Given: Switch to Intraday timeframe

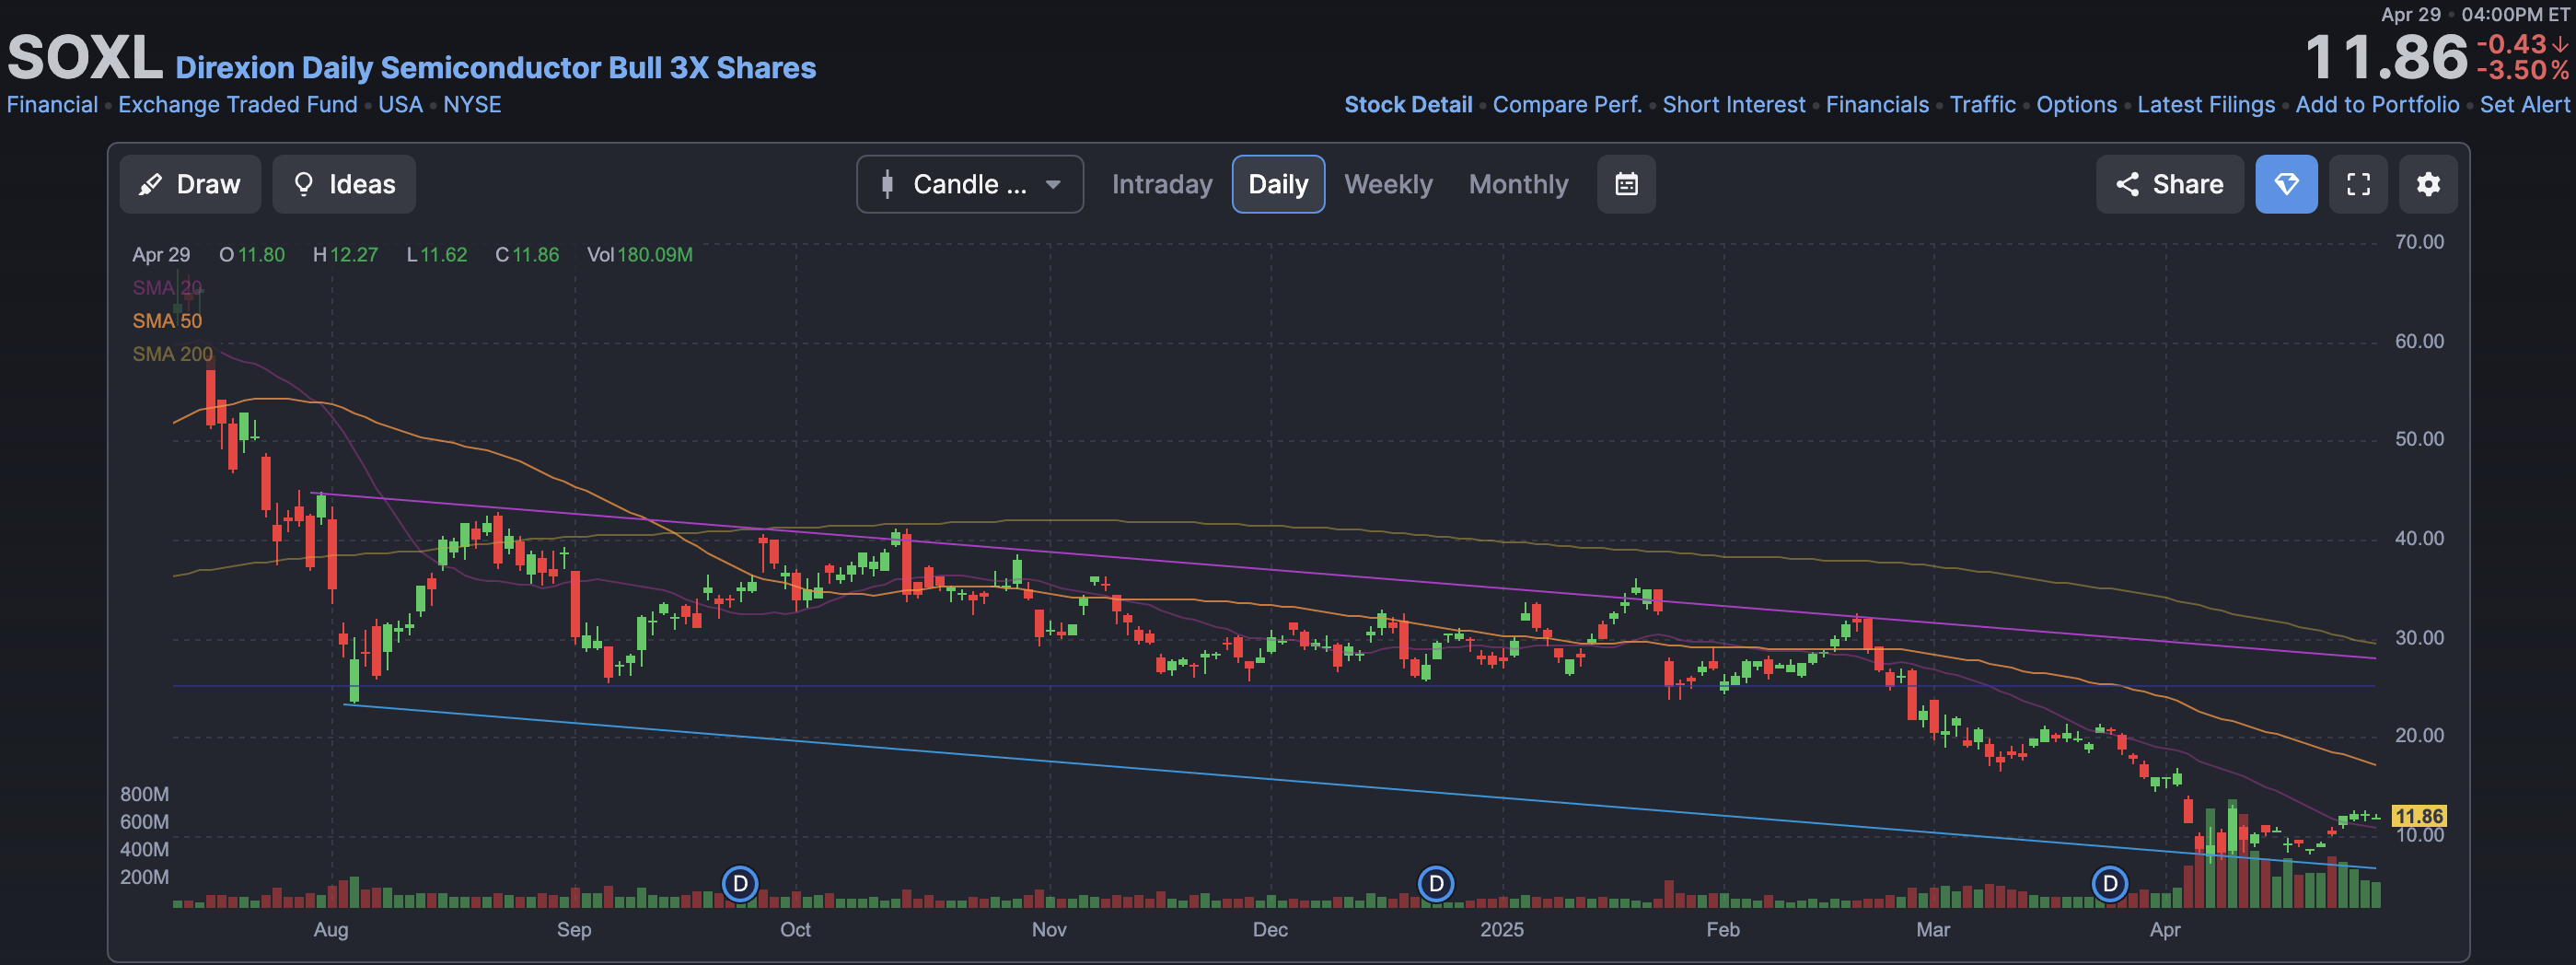Looking at the screenshot, I should (1162, 184).
